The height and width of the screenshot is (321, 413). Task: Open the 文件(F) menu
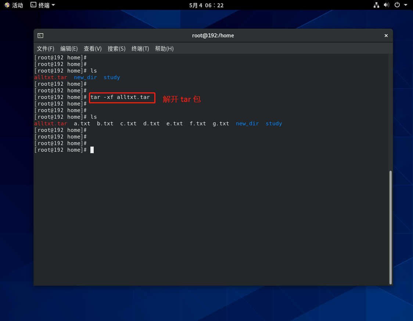tap(45, 49)
